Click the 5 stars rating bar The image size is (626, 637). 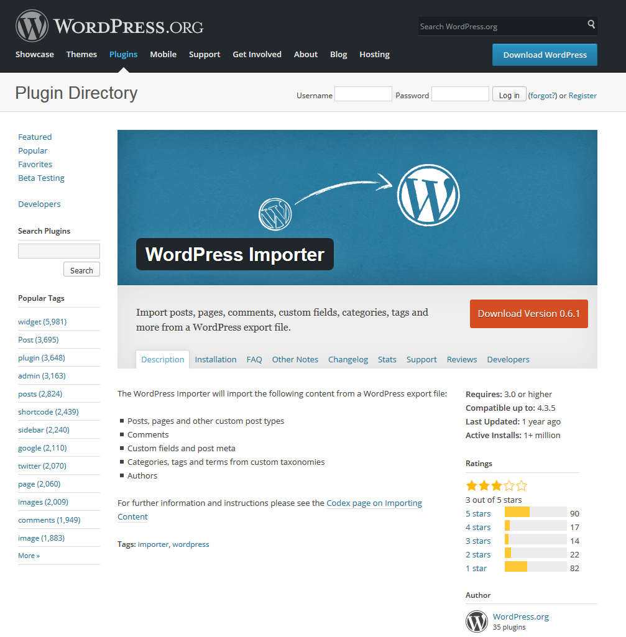pyautogui.click(x=535, y=512)
